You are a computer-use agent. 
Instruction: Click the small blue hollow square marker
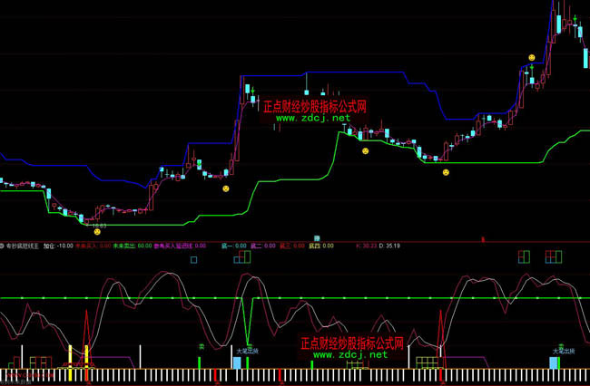(193, 260)
